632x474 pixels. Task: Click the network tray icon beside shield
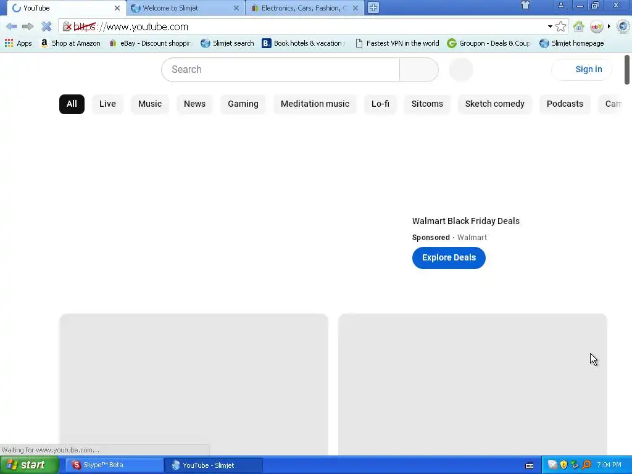coord(575,465)
